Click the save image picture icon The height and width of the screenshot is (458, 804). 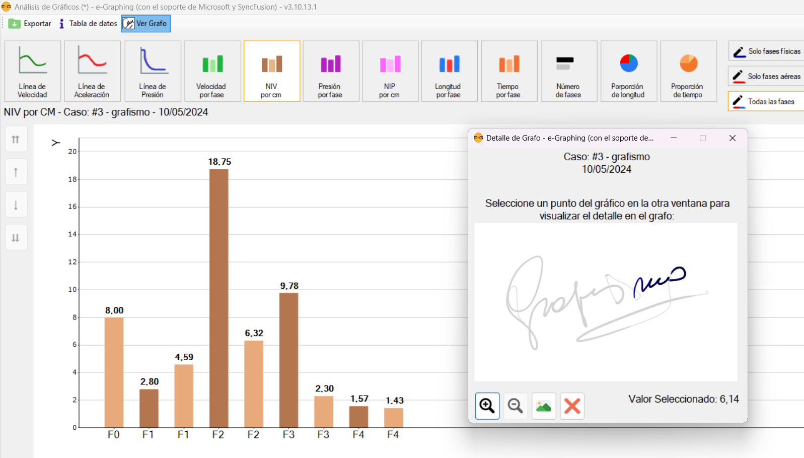click(x=544, y=406)
